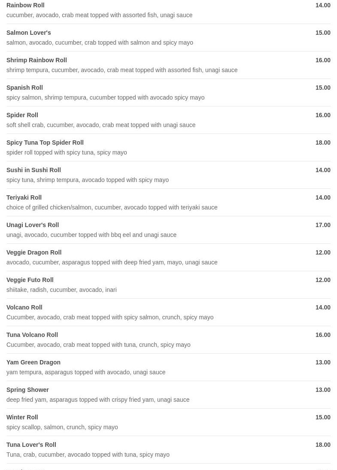Open the Winter Roll entry
The image size is (337, 470).
pyautogui.click(x=168, y=422)
